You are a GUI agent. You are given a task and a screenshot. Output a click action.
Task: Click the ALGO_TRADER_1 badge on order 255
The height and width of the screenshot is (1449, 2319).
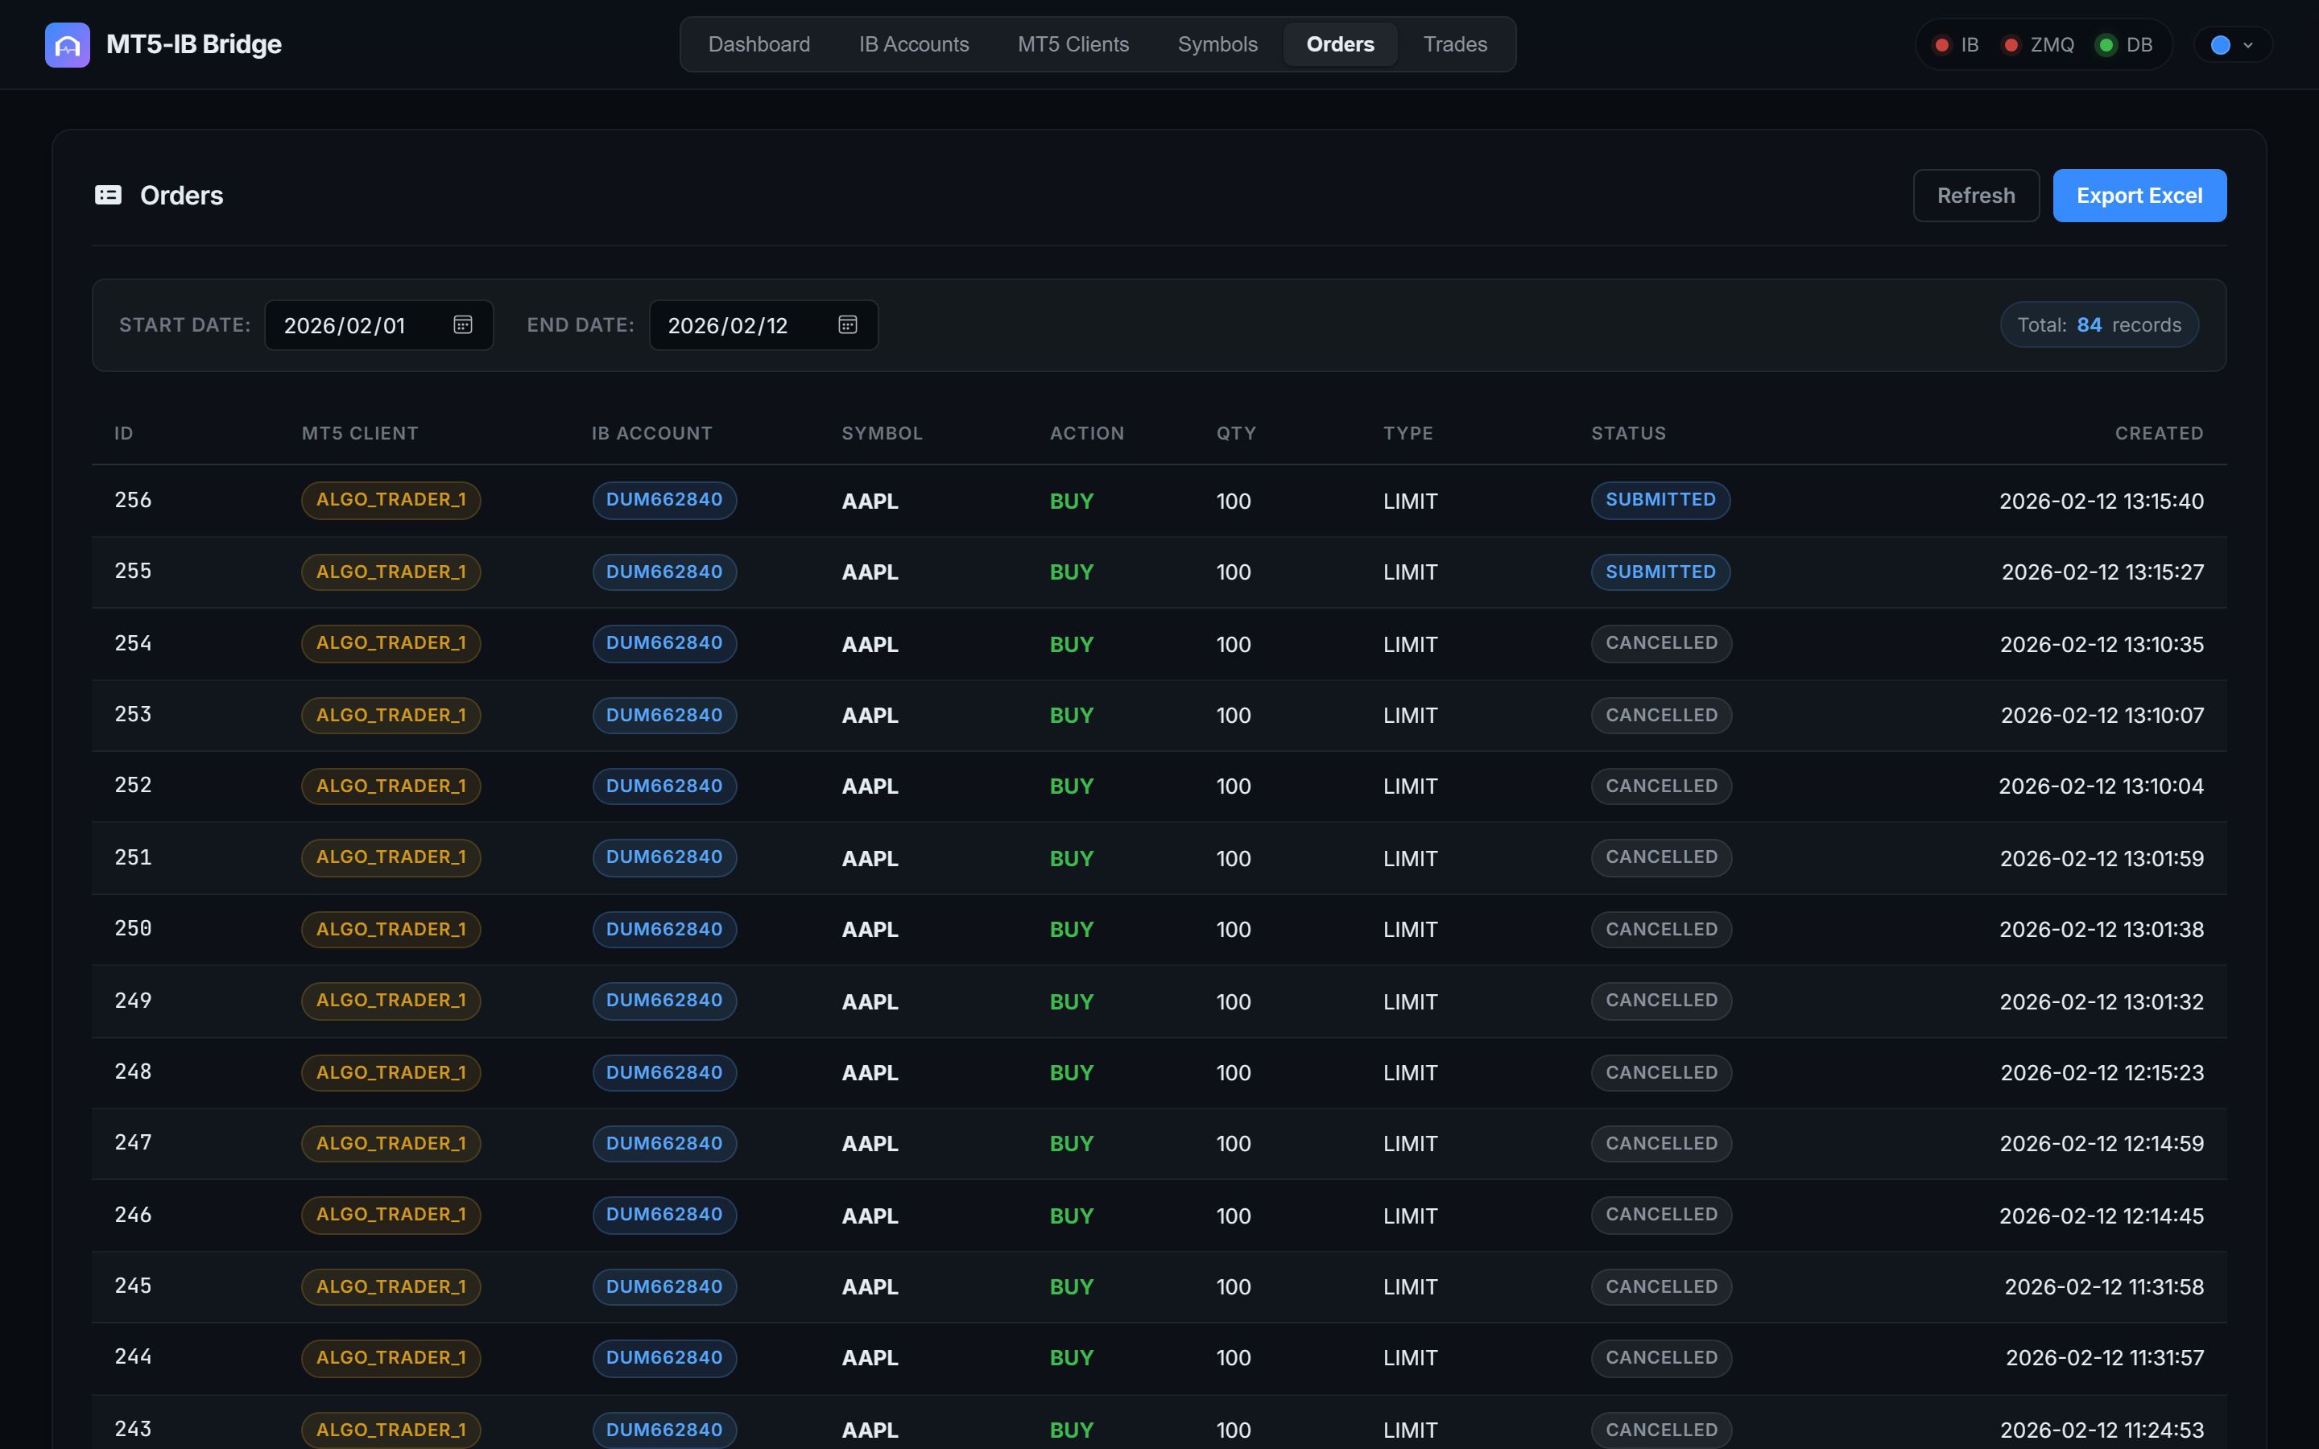point(390,572)
